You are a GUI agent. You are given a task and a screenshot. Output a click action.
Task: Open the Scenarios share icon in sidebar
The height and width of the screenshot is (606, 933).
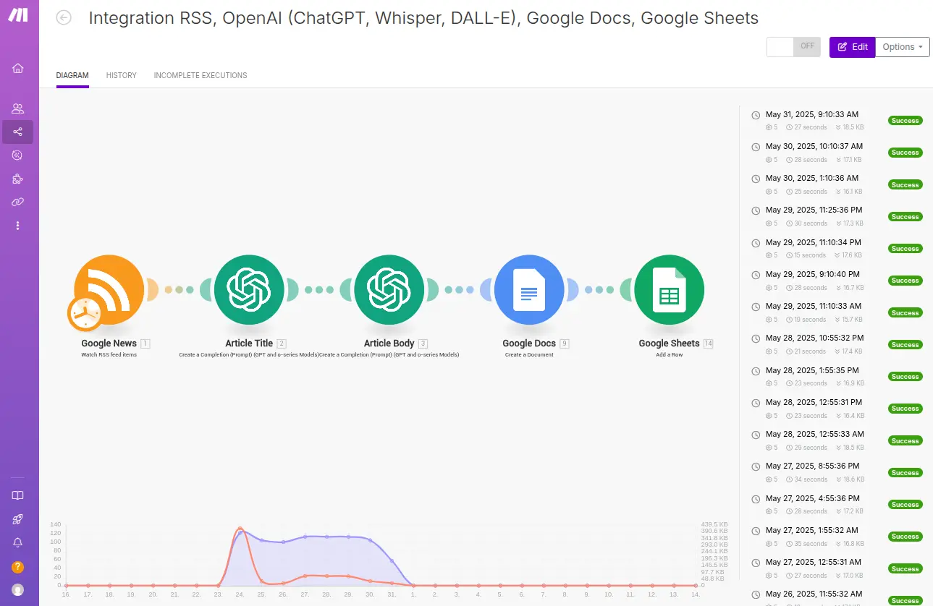coord(18,132)
